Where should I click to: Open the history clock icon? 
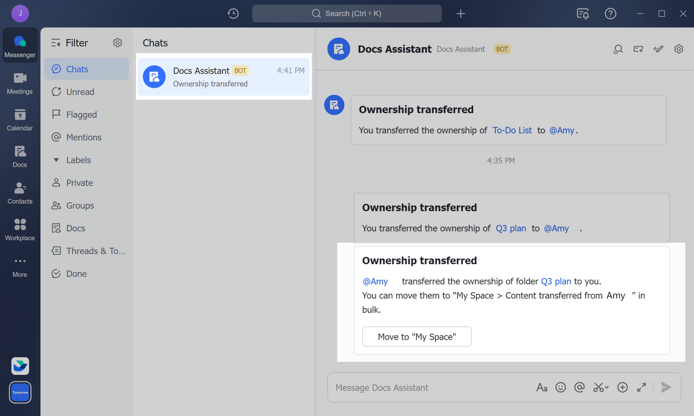point(233,14)
